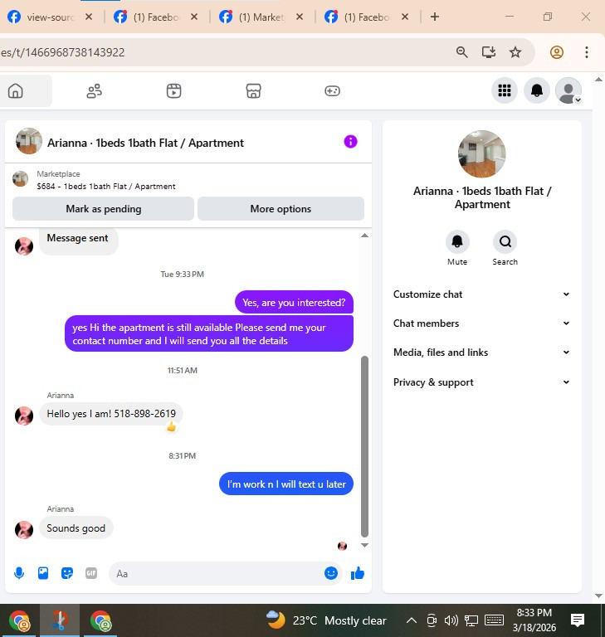Screen dimensions: 605x637
Task: Expand Media, files and links section
Action: tap(481, 353)
